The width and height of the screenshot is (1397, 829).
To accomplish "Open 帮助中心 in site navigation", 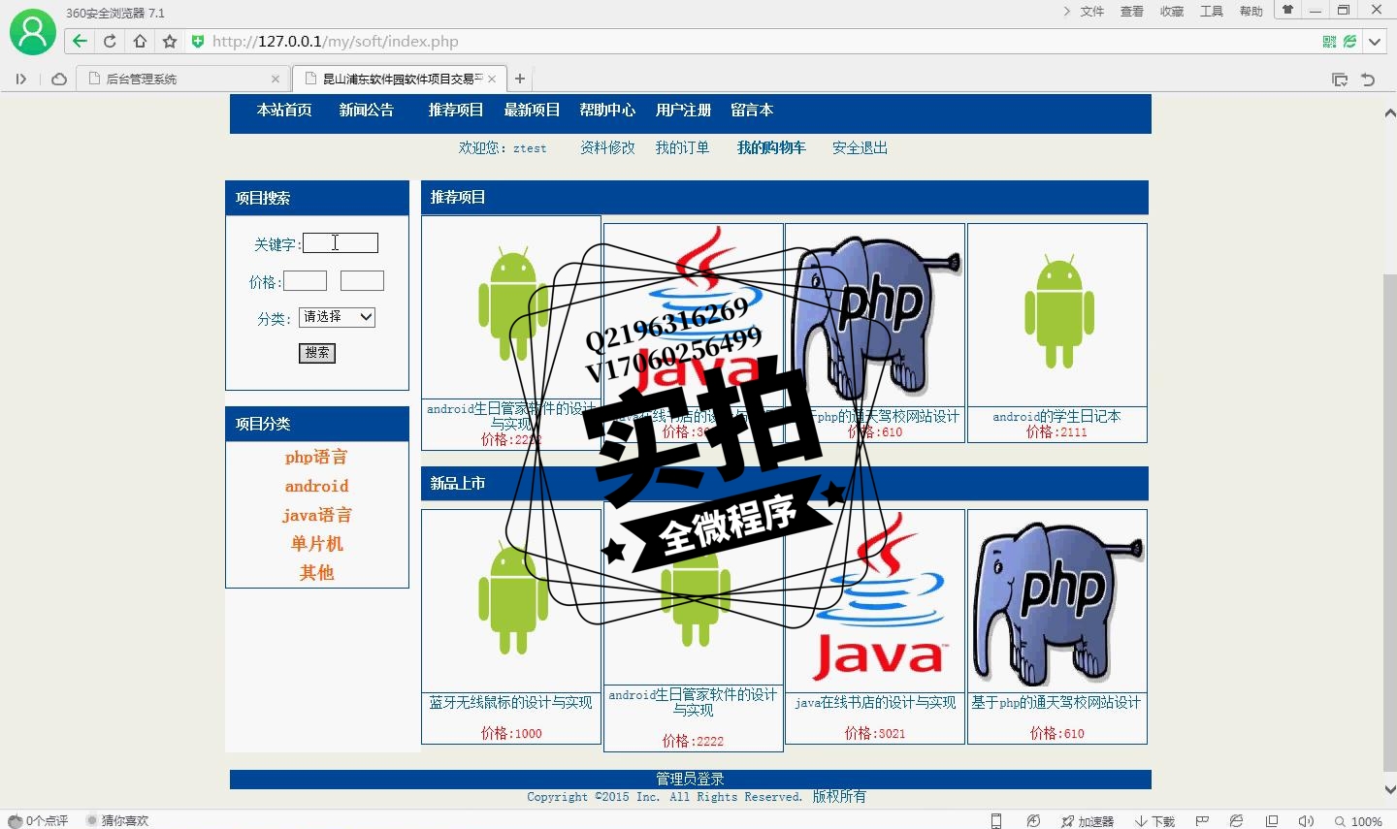I will pyautogui.click(x=607, y=111).
